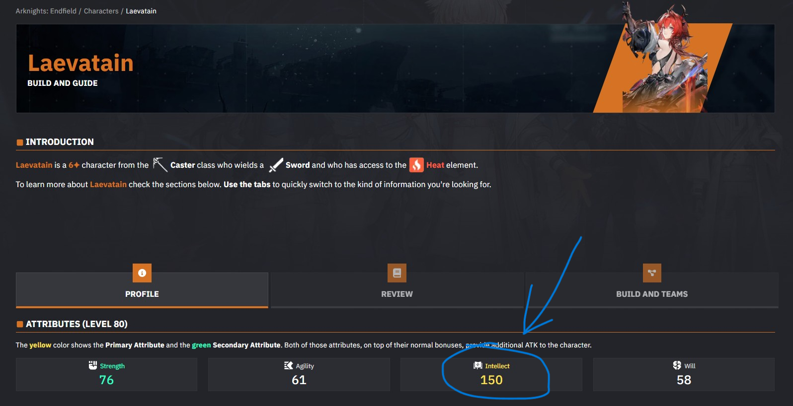Go to Arknights: Endfield breadcrumb link

pyautogui.click(x=46, y=11)
